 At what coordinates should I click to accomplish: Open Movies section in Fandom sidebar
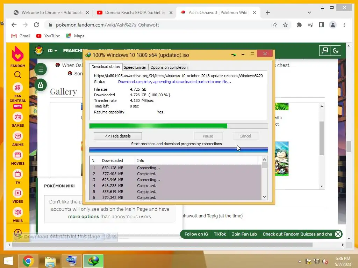(x=18, y=158)
